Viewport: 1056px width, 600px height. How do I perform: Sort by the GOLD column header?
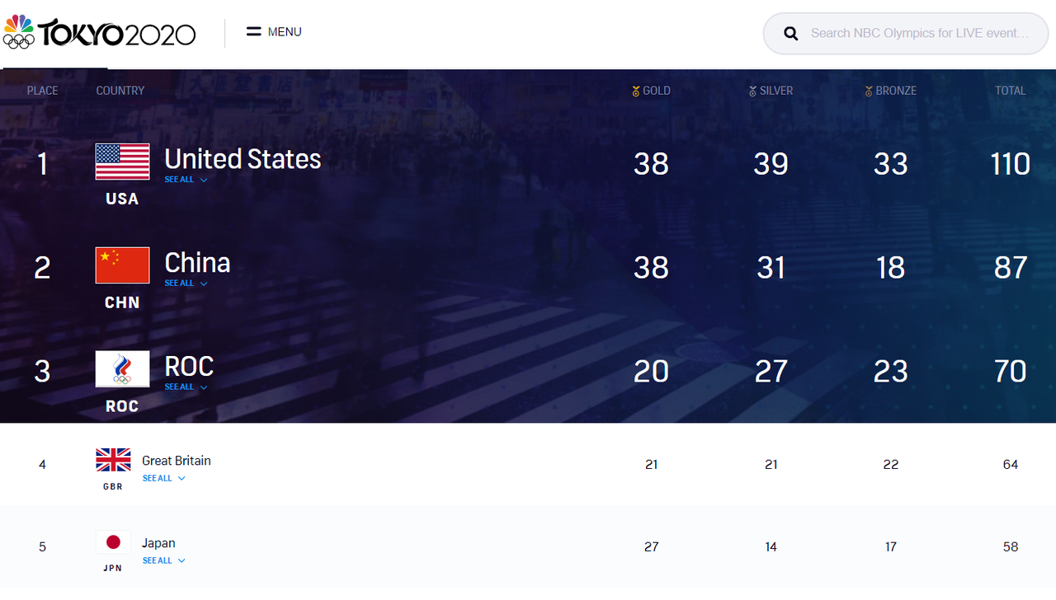(651, 91)
